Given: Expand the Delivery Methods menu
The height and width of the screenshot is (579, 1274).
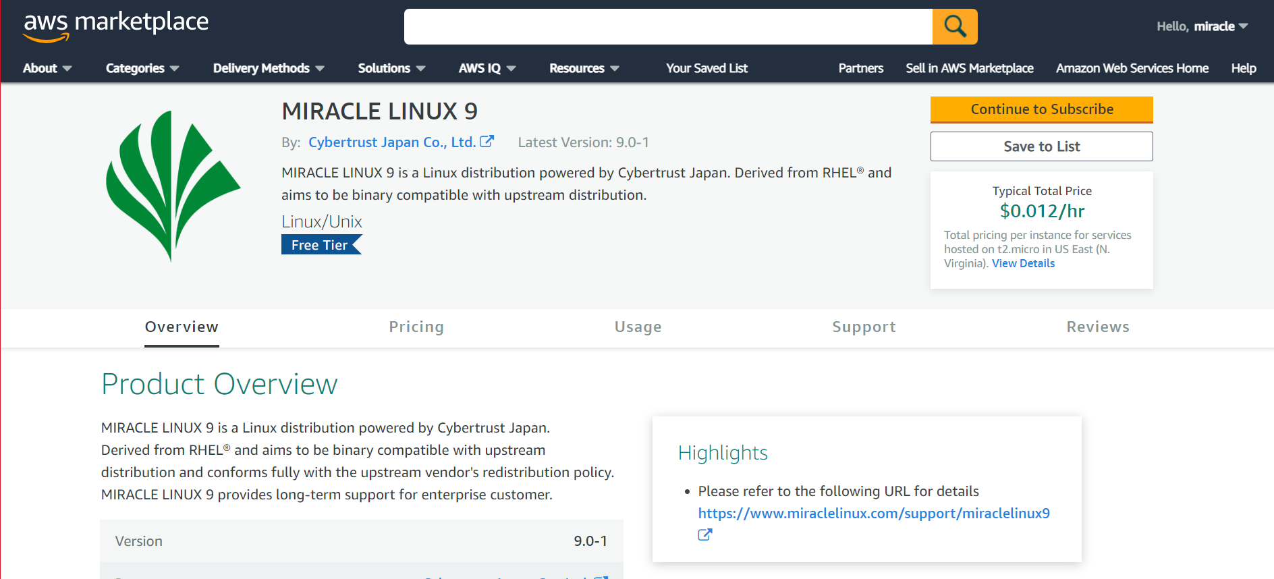Looking at the screenshot, I should click(269, 68).
